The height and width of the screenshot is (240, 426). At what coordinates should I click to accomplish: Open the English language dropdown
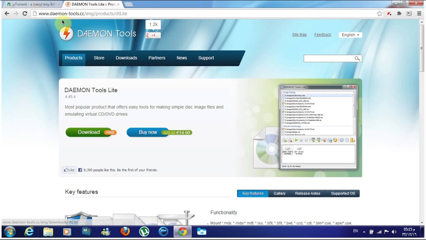click(x=350, y=35)
